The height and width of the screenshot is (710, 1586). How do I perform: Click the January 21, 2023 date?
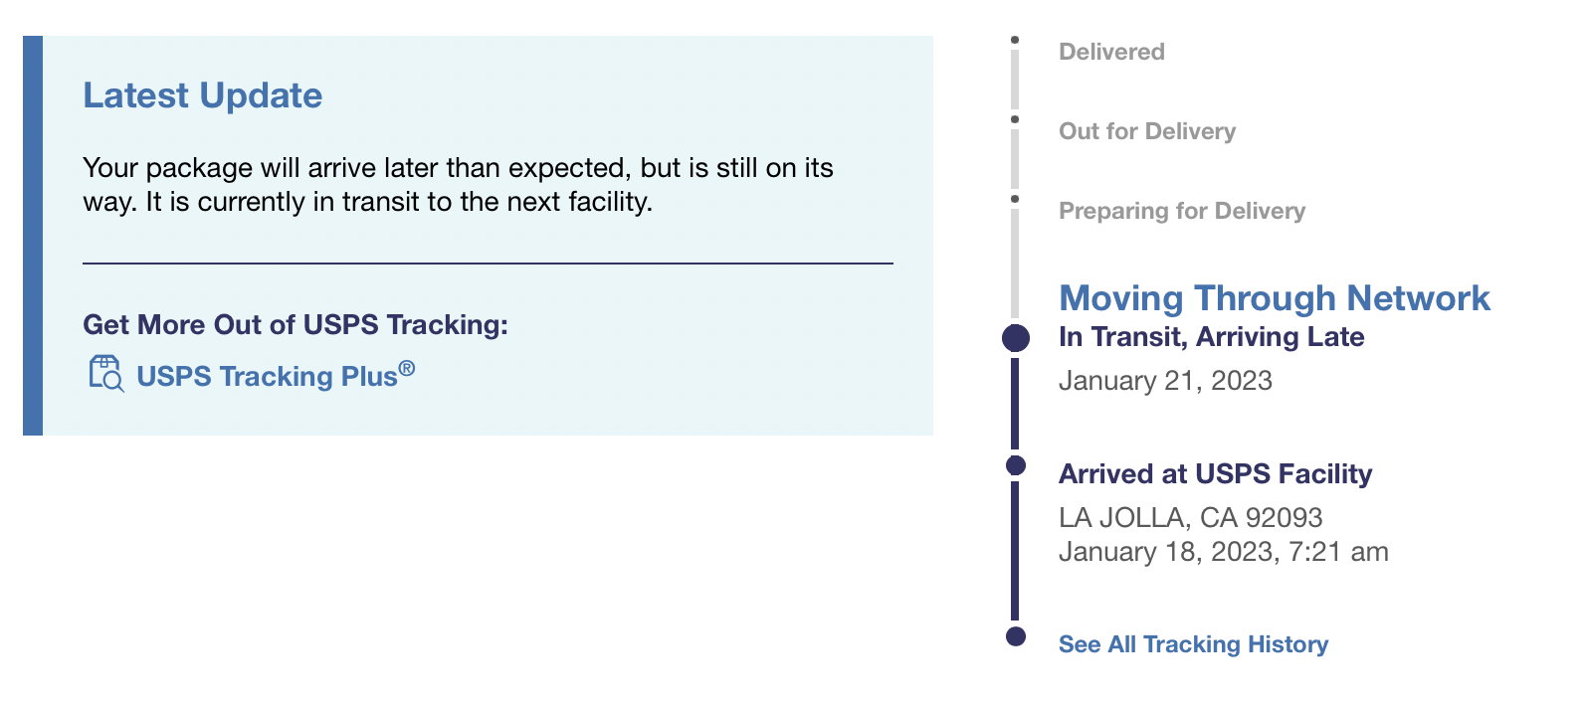[x=1165, y=381]
